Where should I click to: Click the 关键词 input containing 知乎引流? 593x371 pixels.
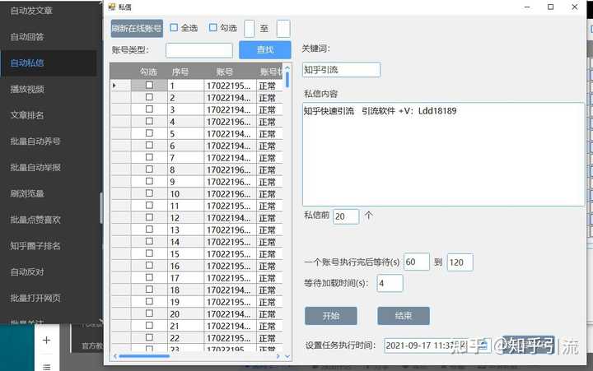[342, 70]
